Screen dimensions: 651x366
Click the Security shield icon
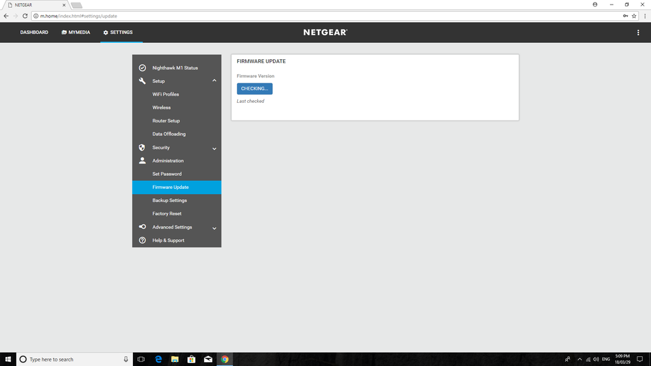click(142, 148)
